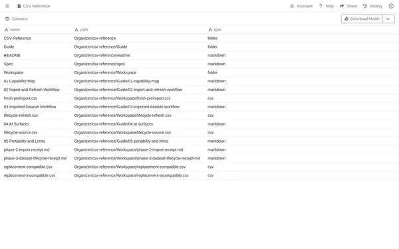The height and width of the screenshot is (249, 399).
Task: Select the 01 Capability Map cell
Action: pos(19,81)
